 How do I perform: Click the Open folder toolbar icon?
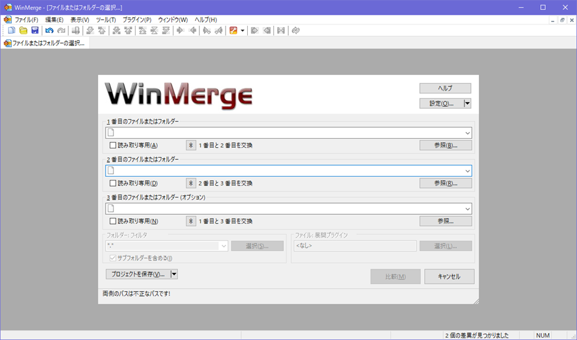[23, 31]
